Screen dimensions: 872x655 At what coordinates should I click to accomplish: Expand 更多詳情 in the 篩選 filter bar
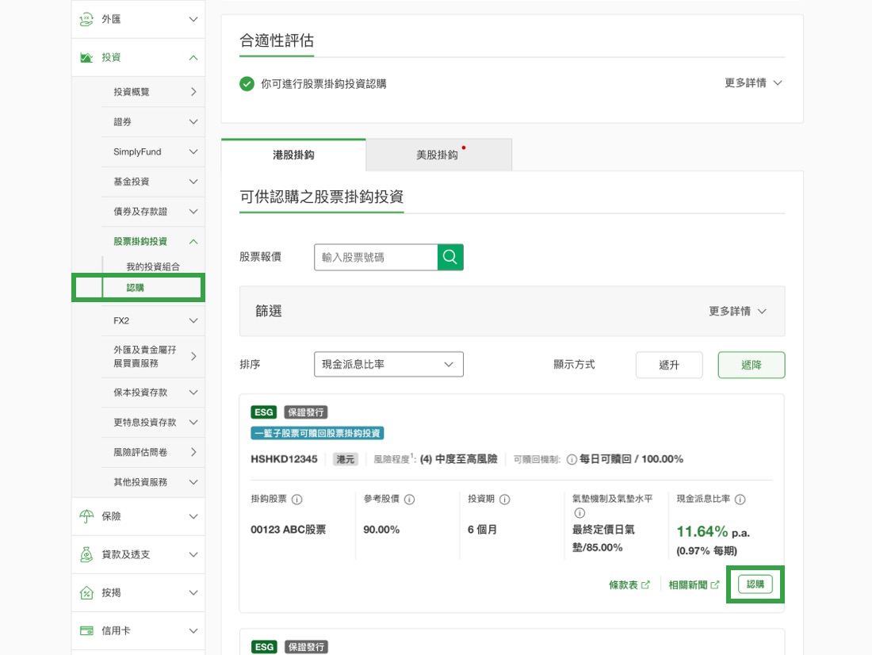737,312
